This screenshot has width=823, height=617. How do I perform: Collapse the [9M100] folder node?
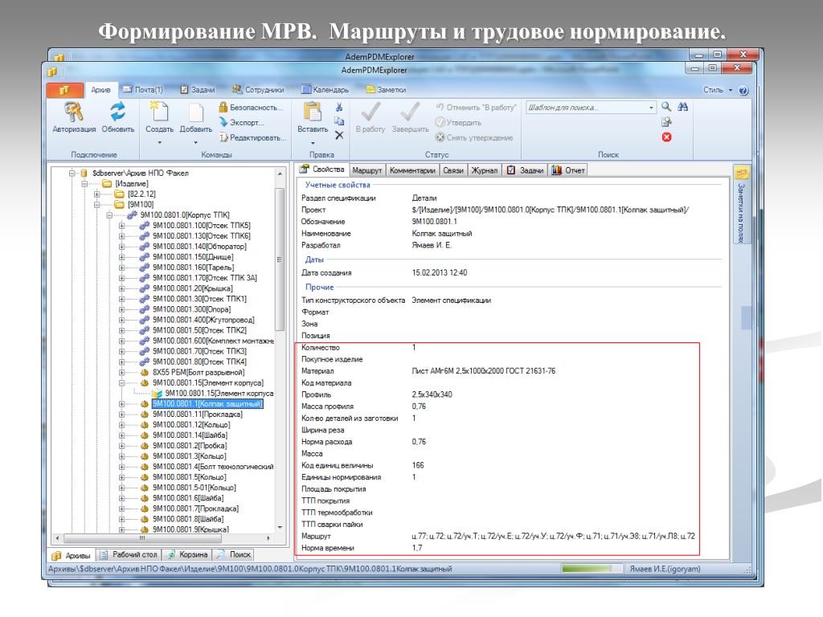click(x=97, y=205)
